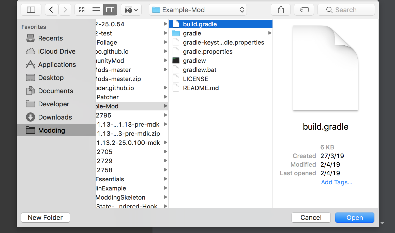Select the Modding folder in Favorites
This screenshot has height=233, width=395.
click(x=51, y=130)
